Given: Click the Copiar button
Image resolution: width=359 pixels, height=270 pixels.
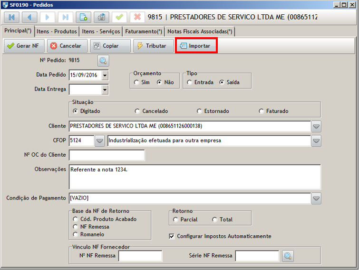Looking at the screenshot, I should tap(110, 46).
